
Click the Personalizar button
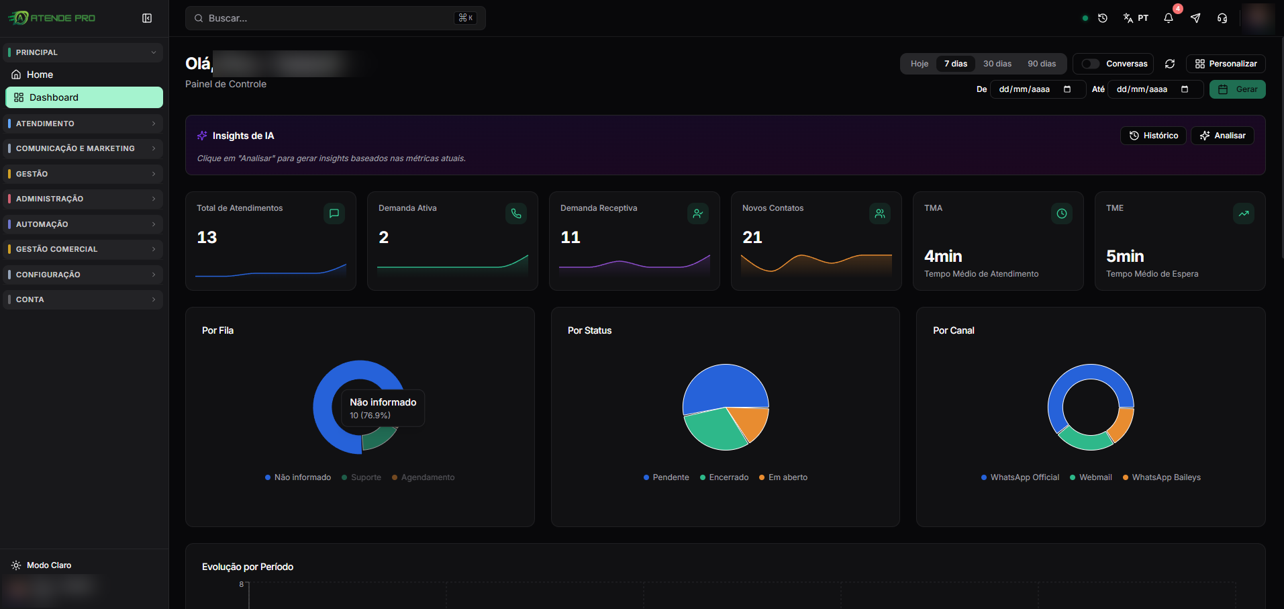click(x=1226, y=64)
